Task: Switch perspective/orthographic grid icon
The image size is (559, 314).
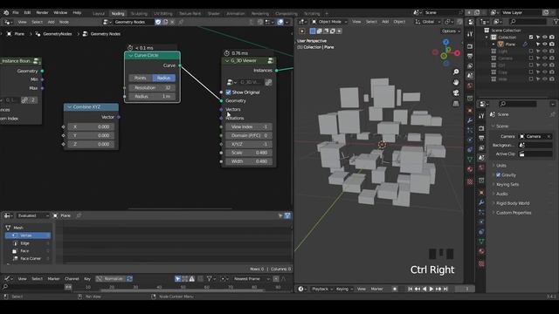Action: click(456, 104)
